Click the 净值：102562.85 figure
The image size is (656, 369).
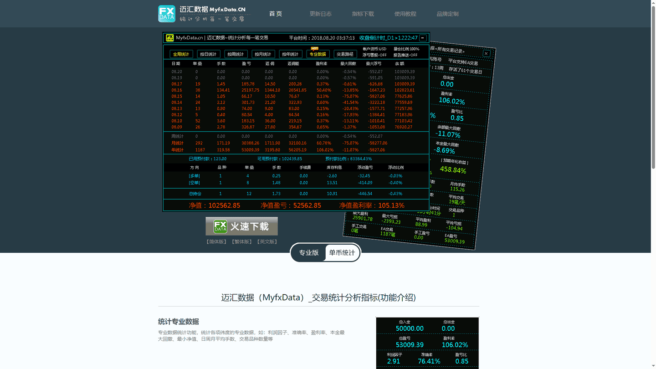(x=215, y=205)
